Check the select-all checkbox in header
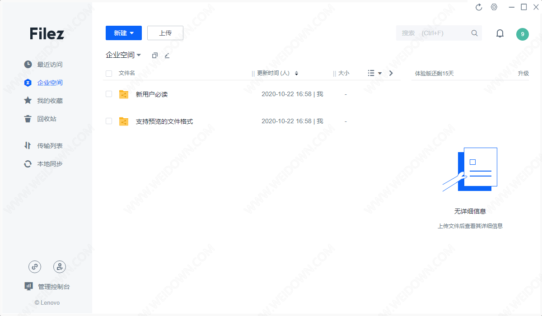542x316 pixels. point(109,73)
